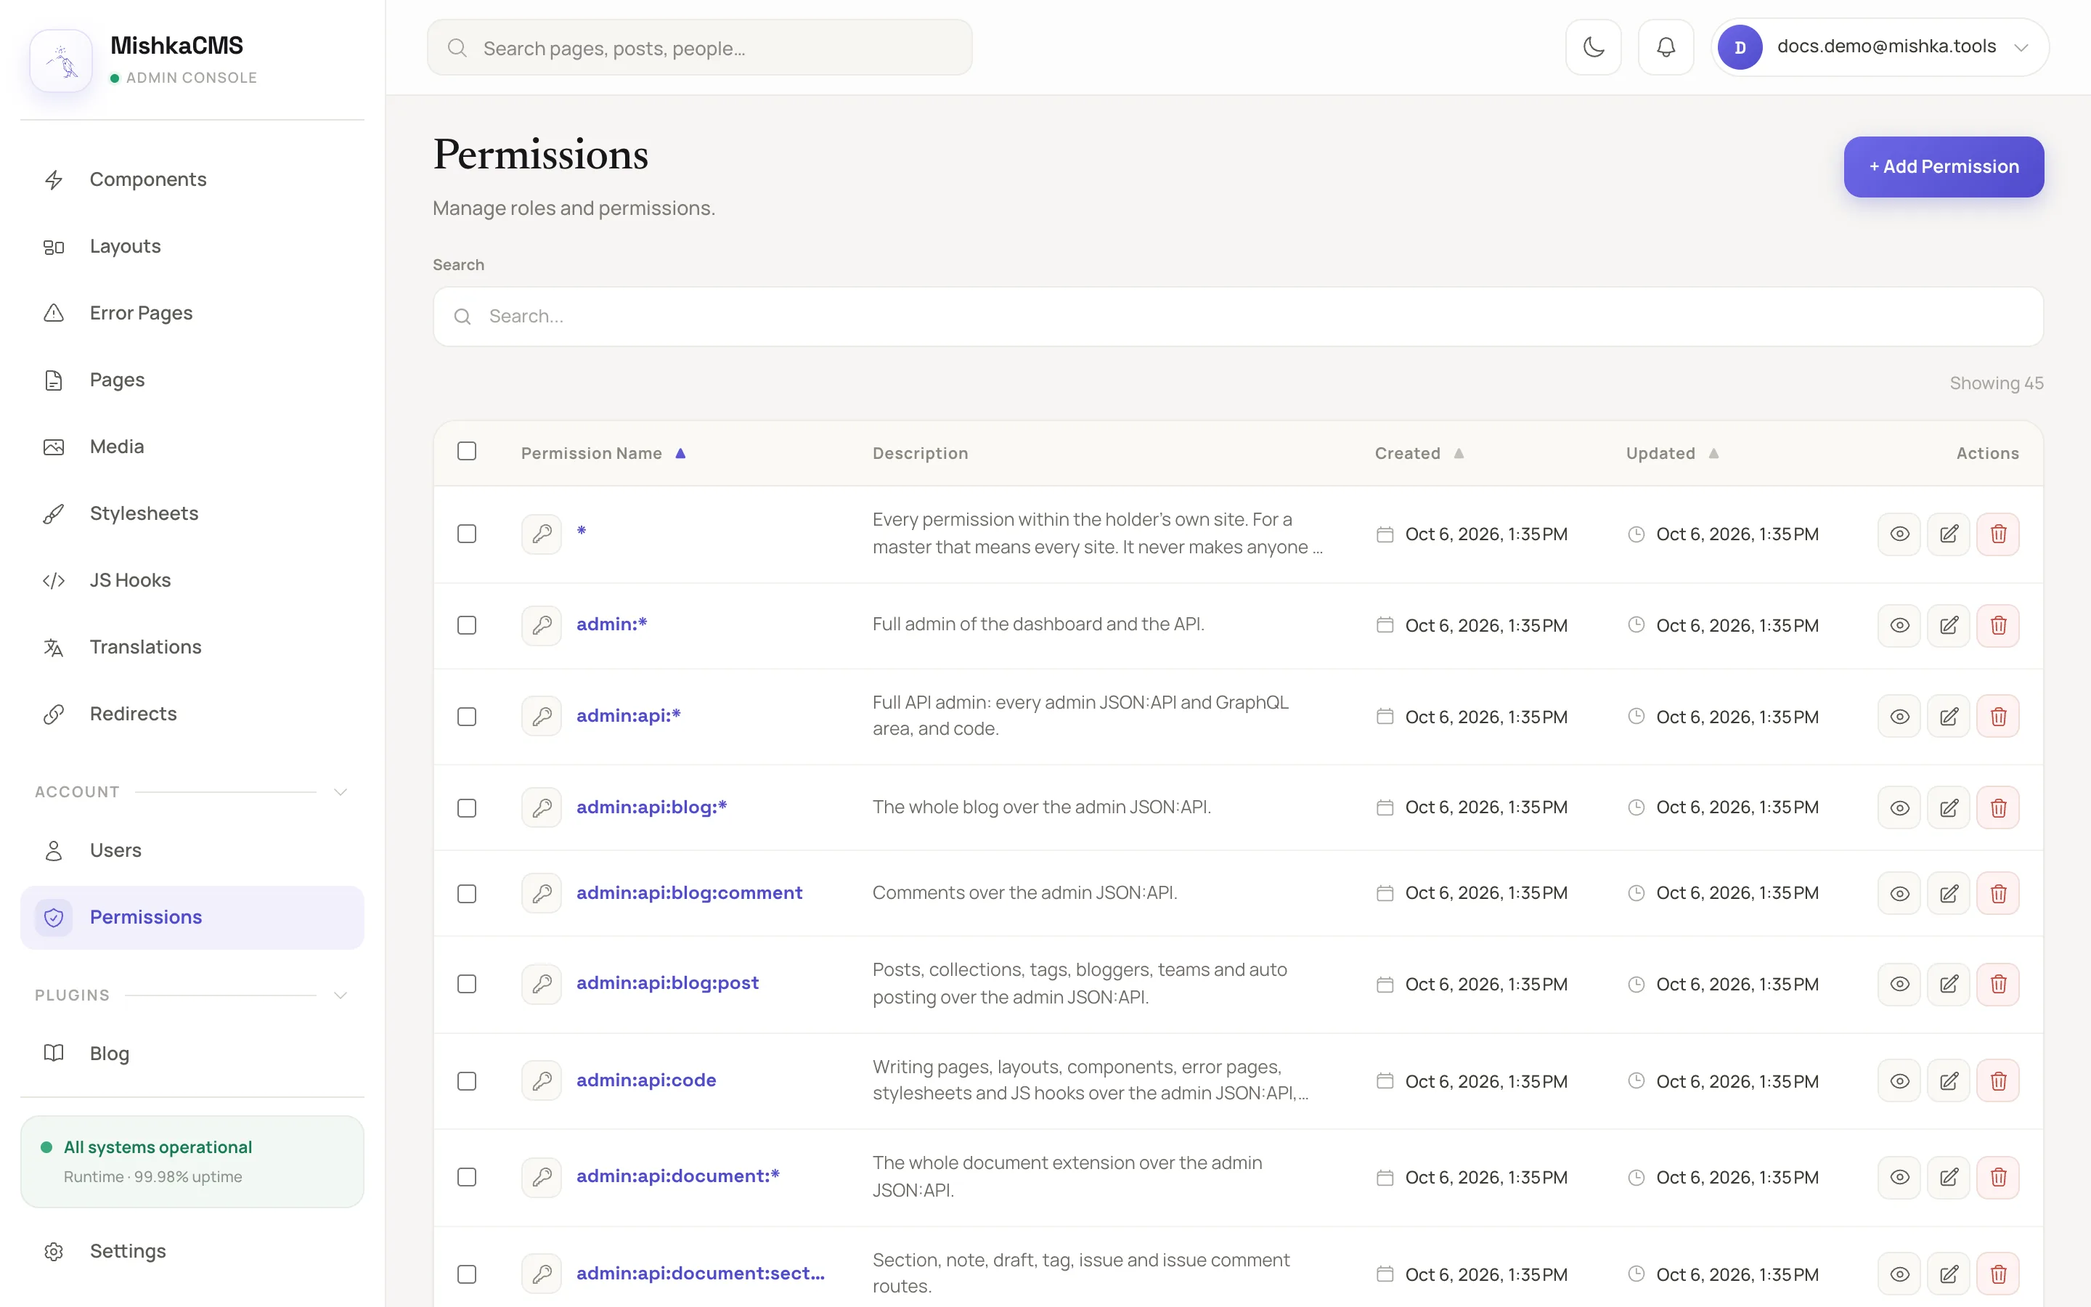The width and height of the screenshot is (2091, 1307).
Task: Edit the admin:api:document:* permission
Action: (x=1949, y=1177)
